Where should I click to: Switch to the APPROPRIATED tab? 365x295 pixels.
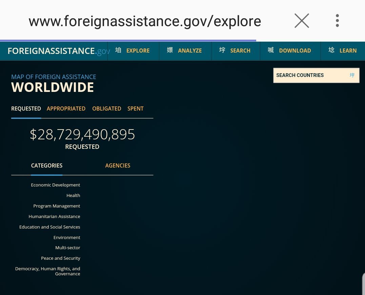(x=66, y=109)
